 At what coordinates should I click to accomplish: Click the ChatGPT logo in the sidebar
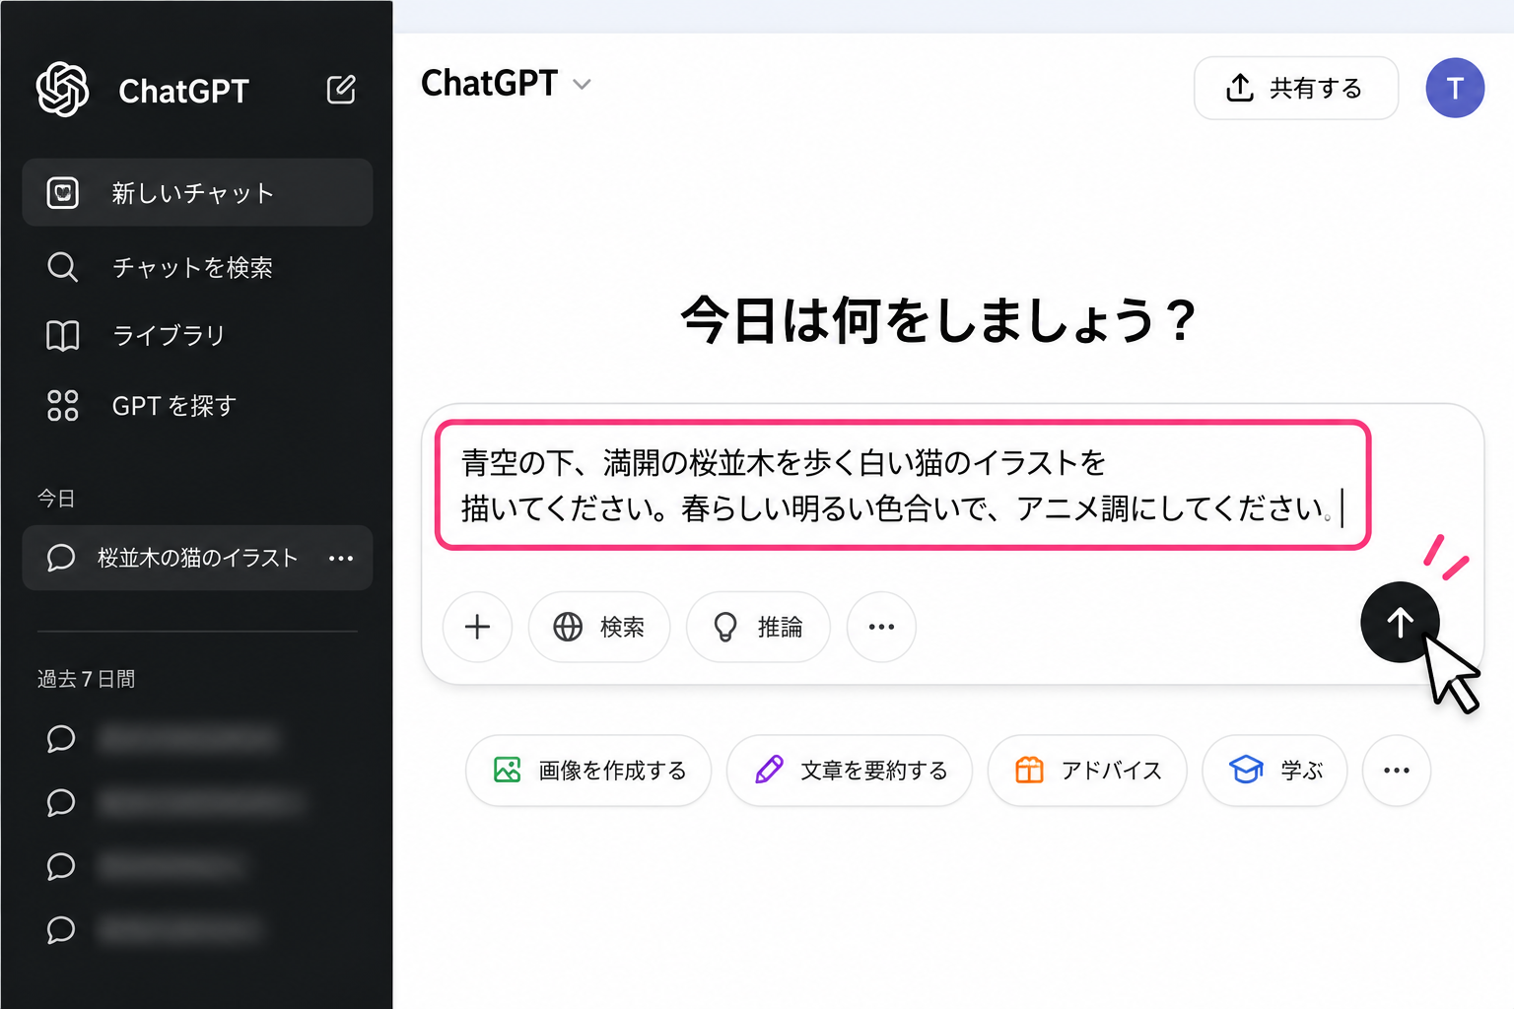(x=62, y=90)
